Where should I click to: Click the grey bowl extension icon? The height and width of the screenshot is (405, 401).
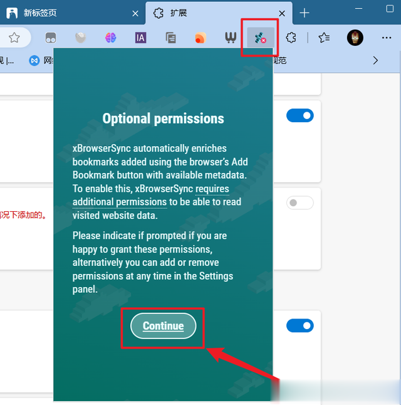81,38
